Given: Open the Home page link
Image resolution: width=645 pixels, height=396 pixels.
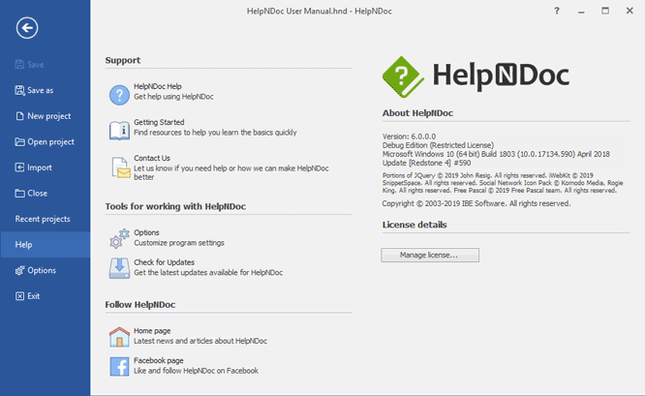Looking at the screenshot, I should pyautogui.click(x=152, y=330).
